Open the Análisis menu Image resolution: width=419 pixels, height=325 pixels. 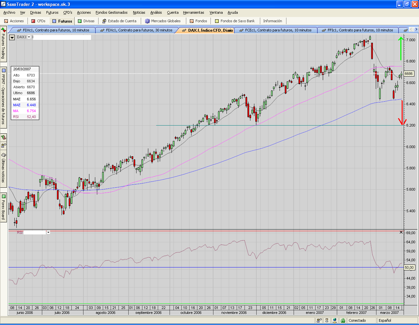156,12
